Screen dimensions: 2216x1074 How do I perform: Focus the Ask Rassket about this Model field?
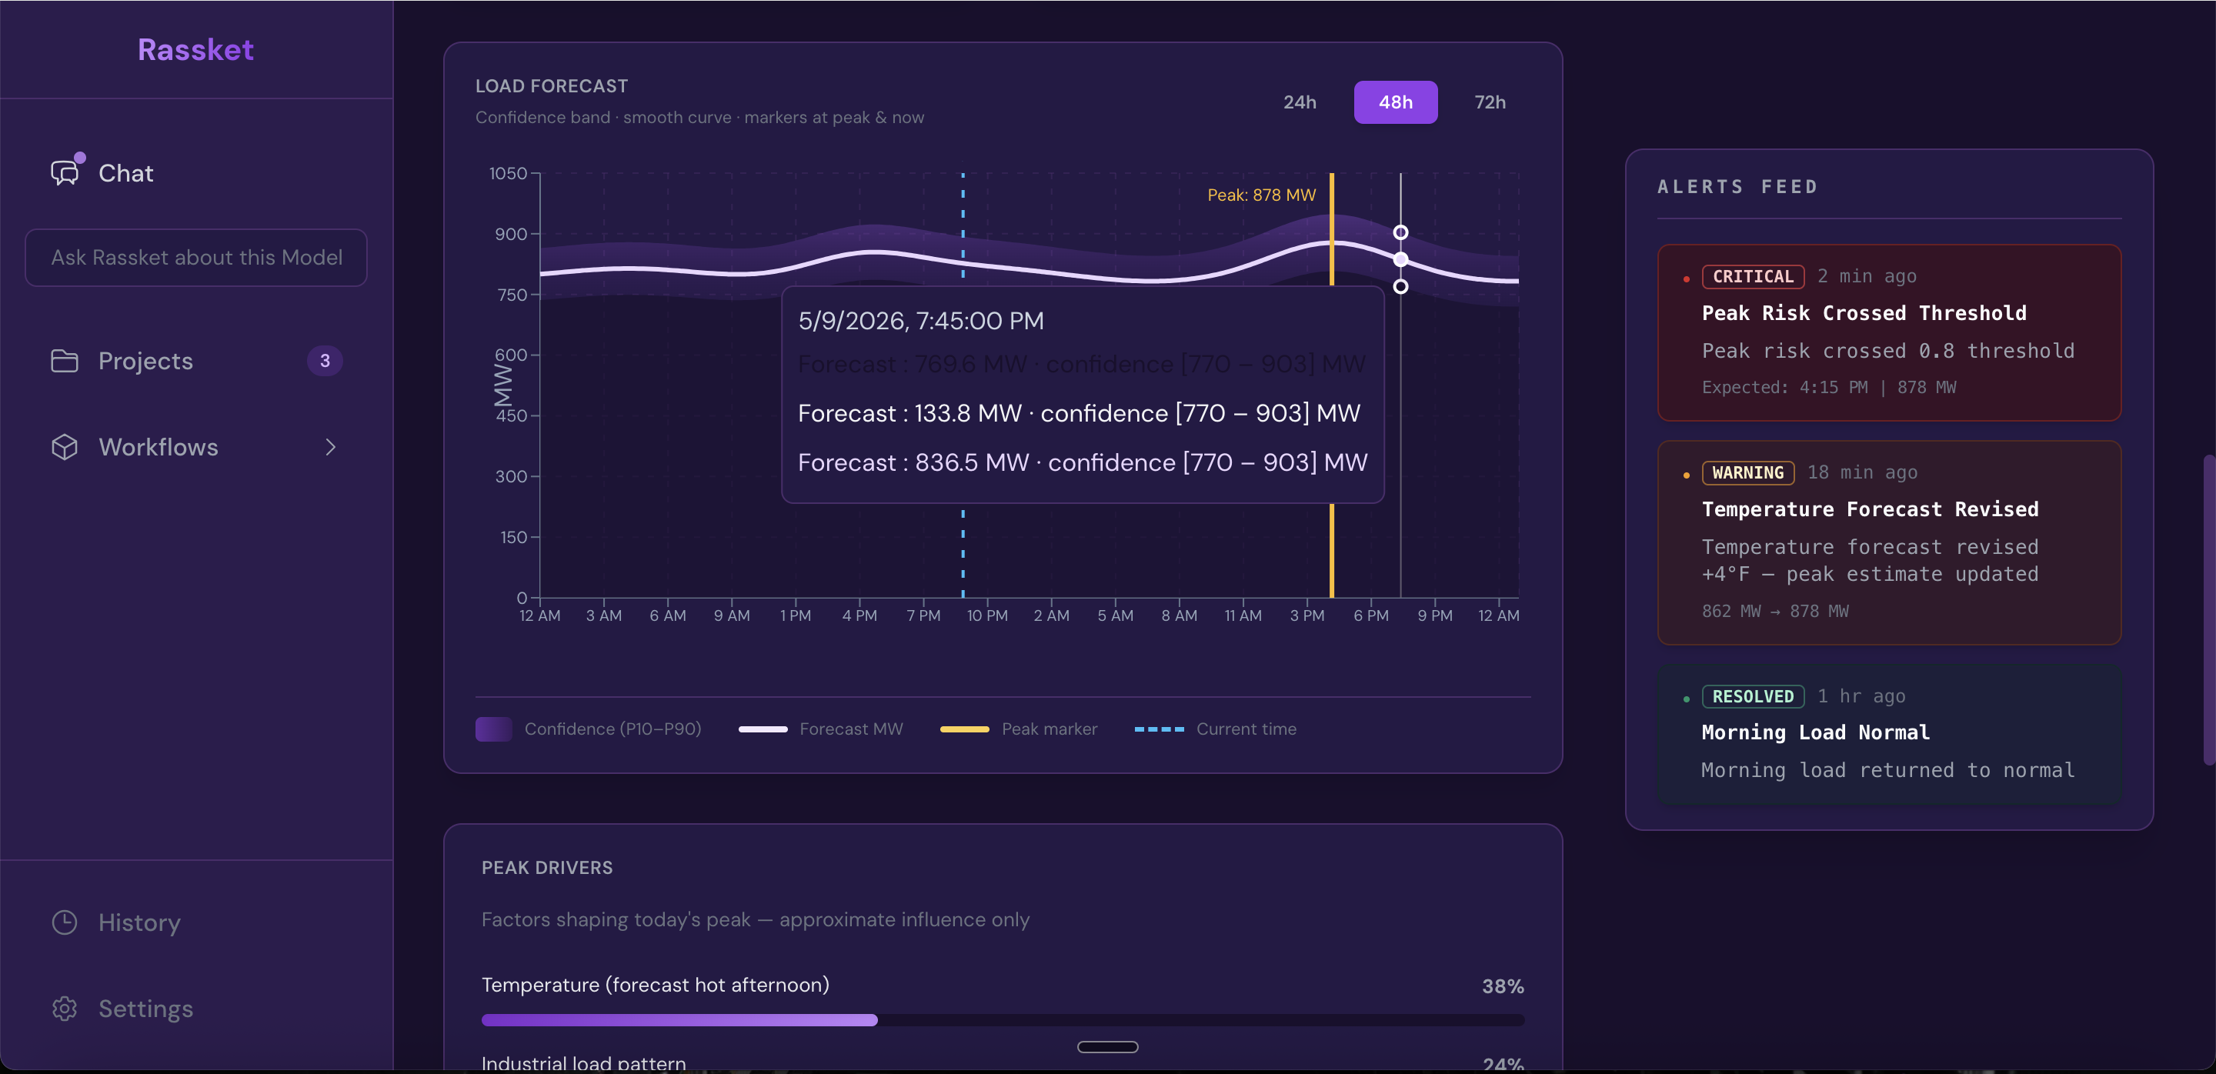click(196, 257)
